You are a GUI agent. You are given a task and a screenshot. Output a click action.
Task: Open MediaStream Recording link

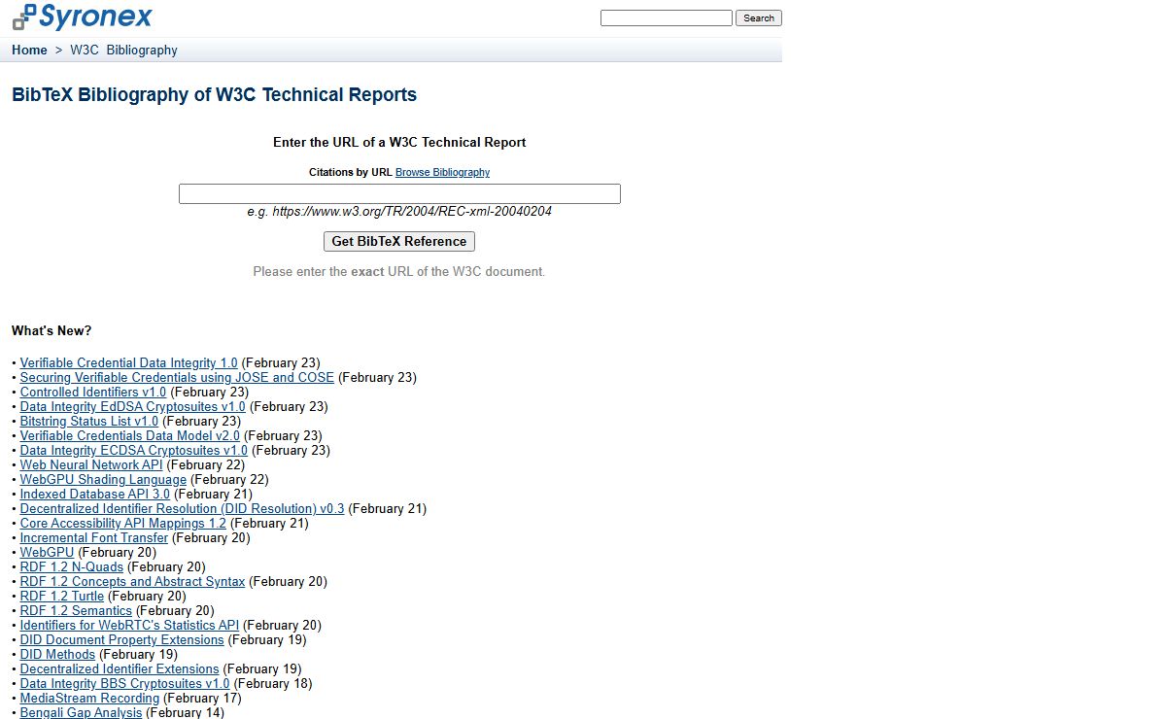click(x=89, y=699)
